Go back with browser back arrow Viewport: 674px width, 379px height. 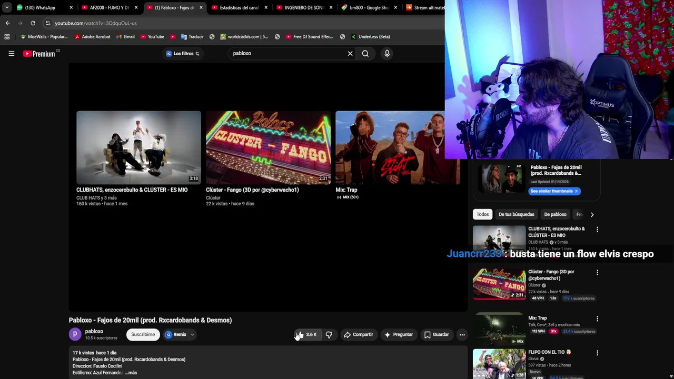(7, 23)
